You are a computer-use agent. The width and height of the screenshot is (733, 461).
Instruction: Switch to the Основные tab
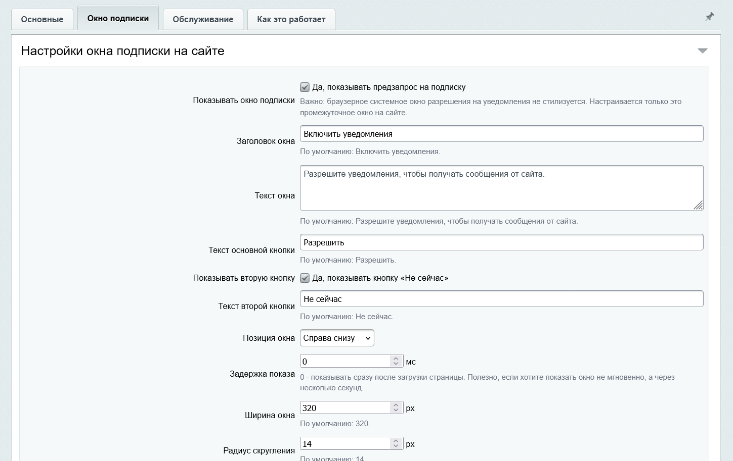coord(42,19)
